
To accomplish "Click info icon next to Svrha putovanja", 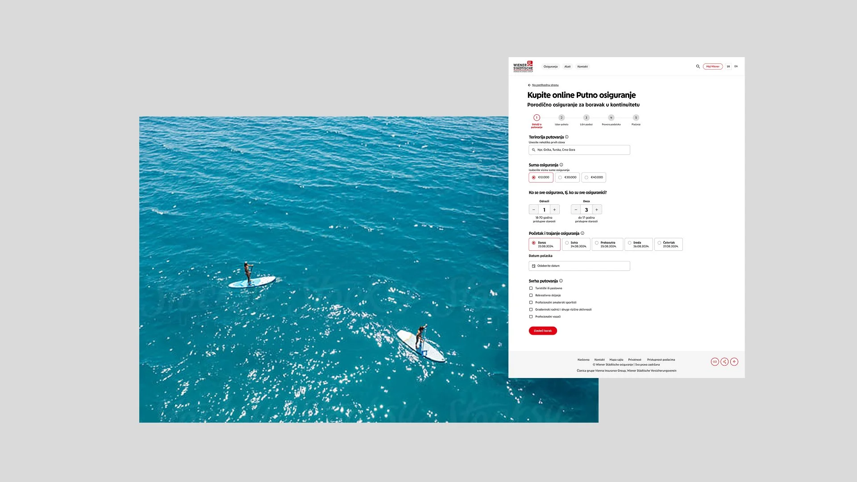I will coord(561,281).
